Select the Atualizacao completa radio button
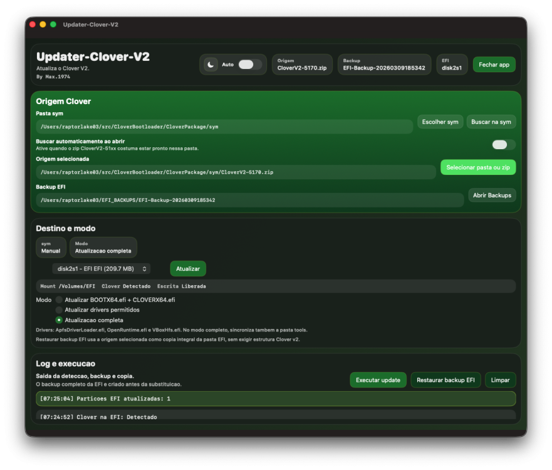Viewport: 552px width, 470px height. (59, 320)
